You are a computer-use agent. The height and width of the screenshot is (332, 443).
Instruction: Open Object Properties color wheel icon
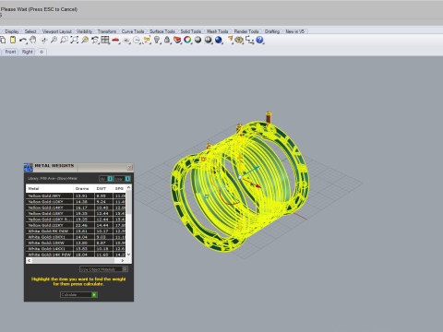coord(187,40)
